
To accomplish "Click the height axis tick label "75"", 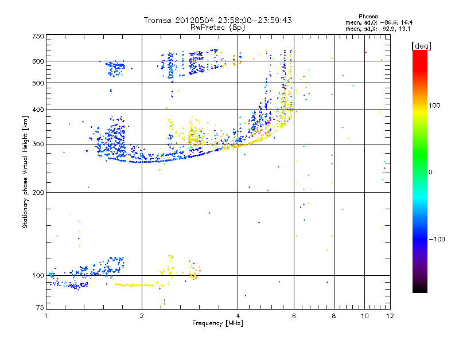I will pos(40,307).
